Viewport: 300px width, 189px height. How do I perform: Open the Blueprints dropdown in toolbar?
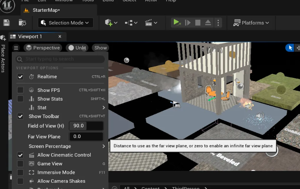[131, 23]
